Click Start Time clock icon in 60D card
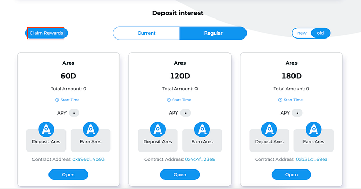Screen dimensions: 361x189 (x=57, y=100)
